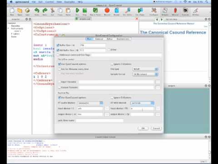Click the green Undo arrow icon

pos(37,10)
